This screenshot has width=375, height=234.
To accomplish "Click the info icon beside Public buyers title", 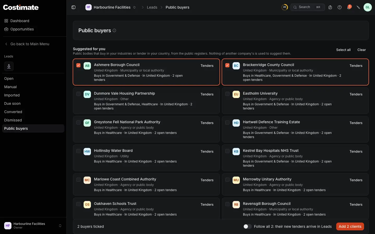I will click(114, 30).
